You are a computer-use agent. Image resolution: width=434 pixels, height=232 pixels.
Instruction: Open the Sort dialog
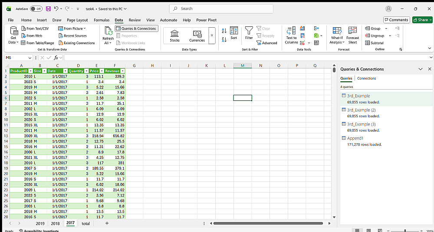[234, 33]
